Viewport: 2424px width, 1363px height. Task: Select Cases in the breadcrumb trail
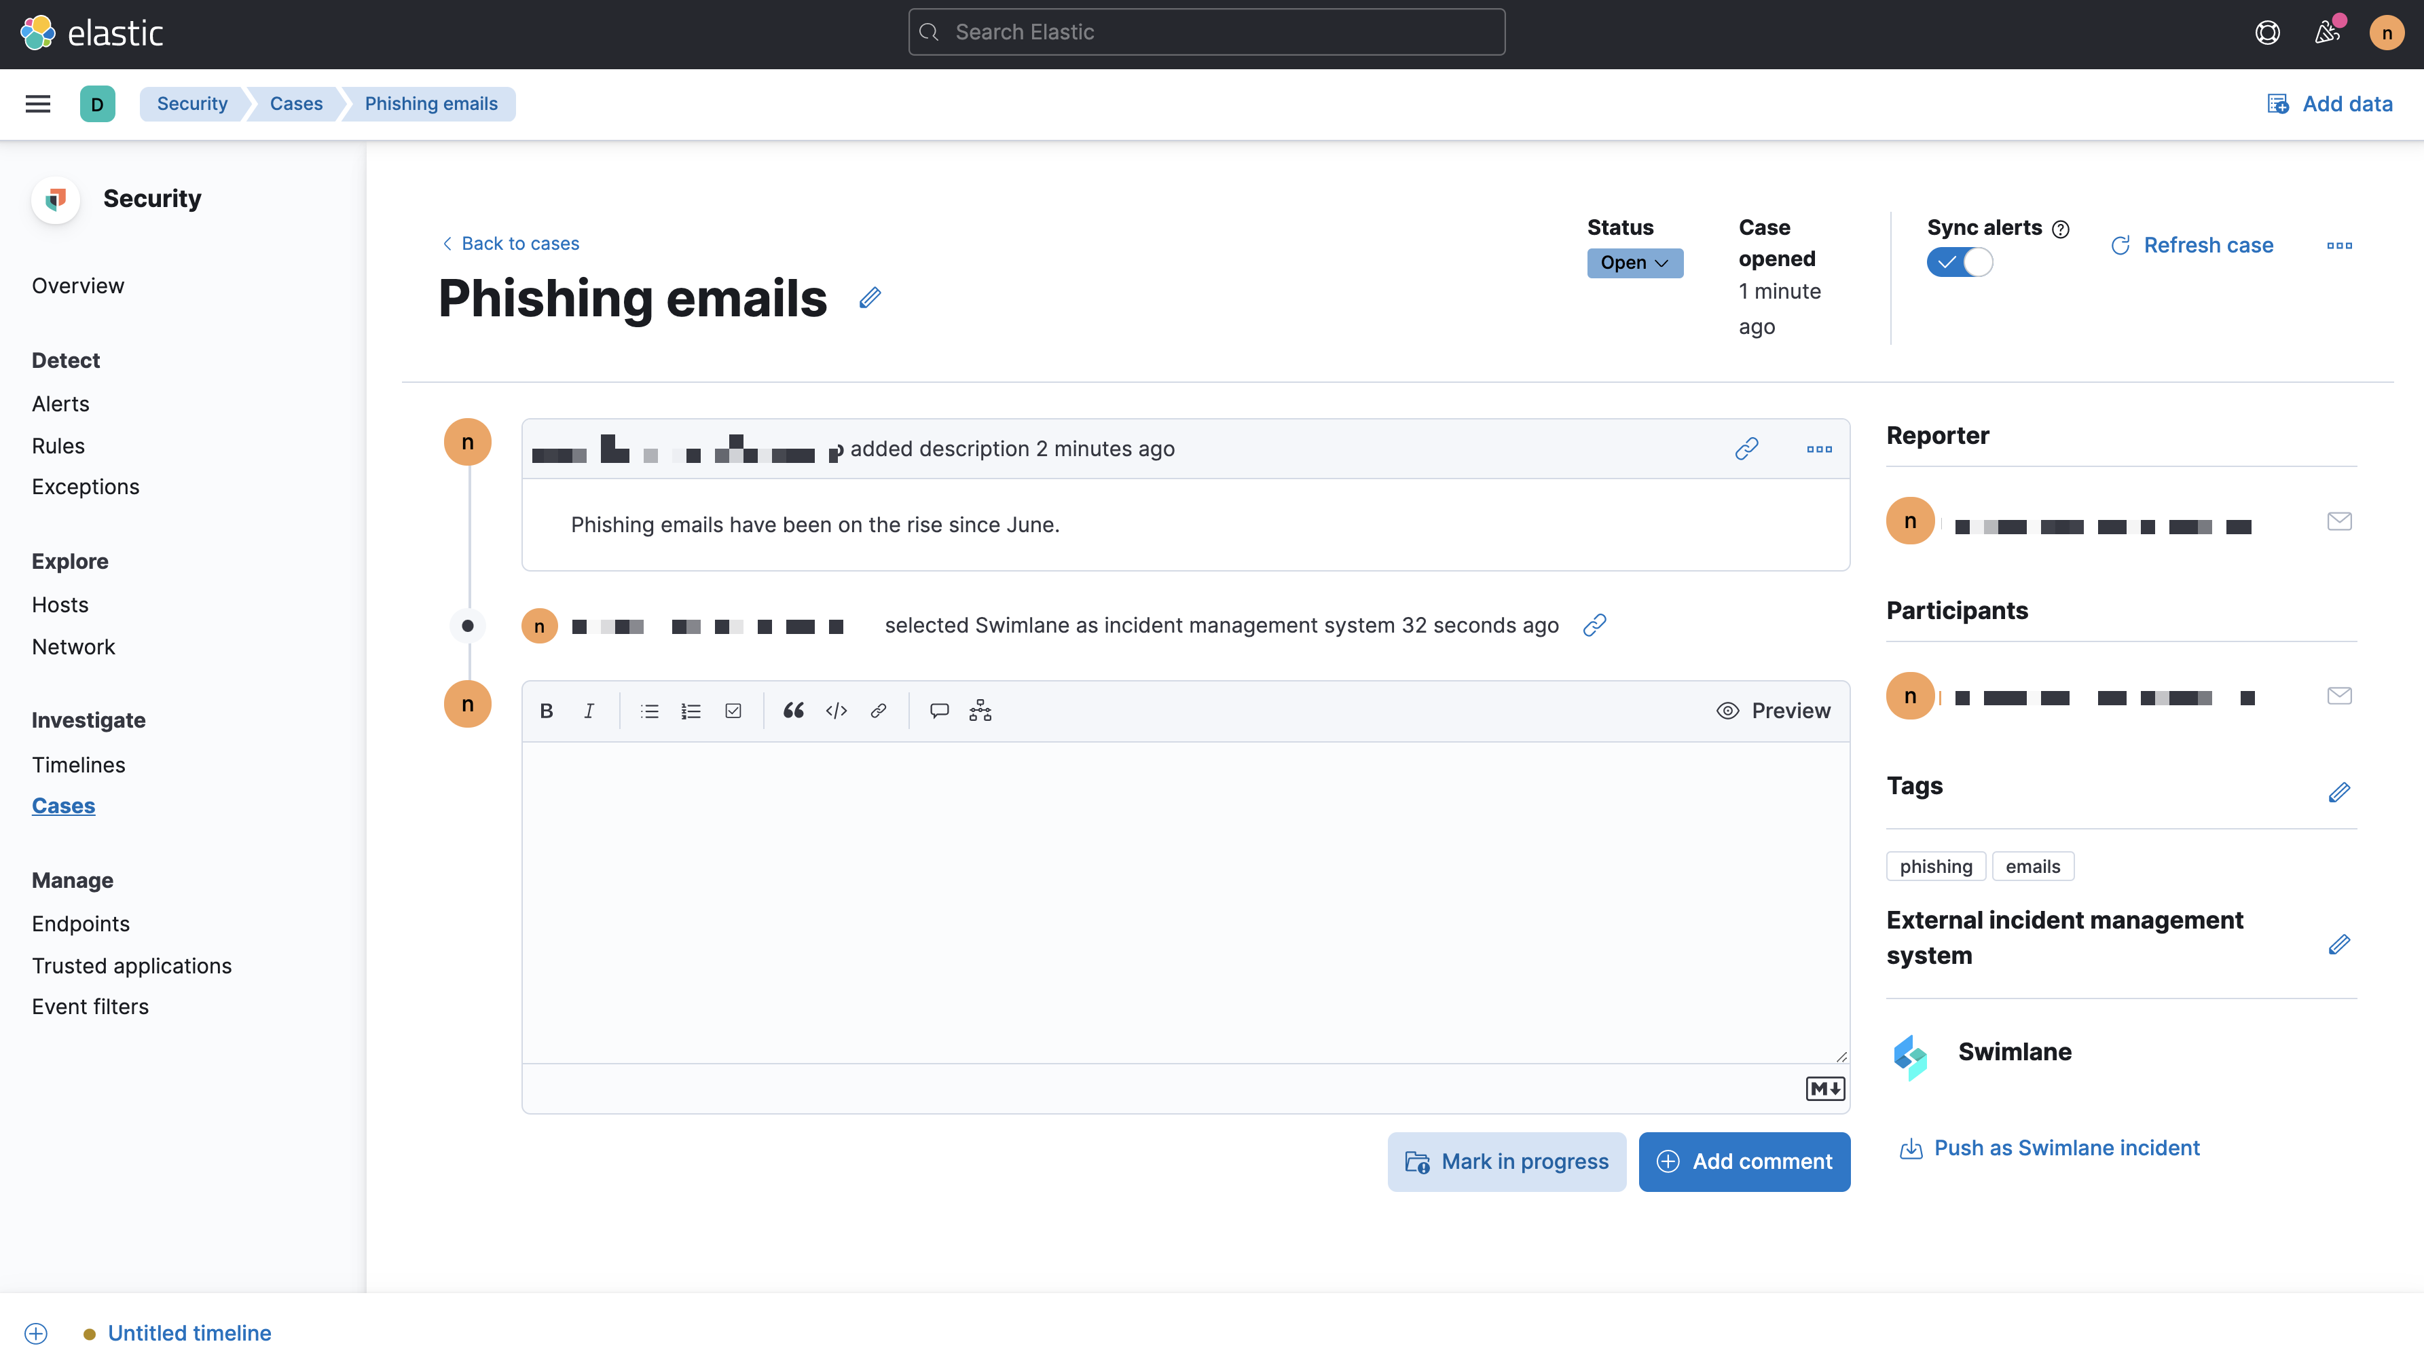click(x=295, y=103)
